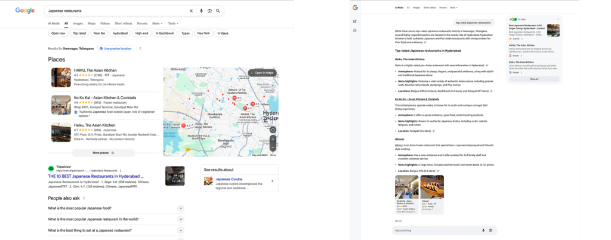Viewport: 611px width, 240px height.
Task: Switch to the Videos tab
Action: click(x=105, y=23)
